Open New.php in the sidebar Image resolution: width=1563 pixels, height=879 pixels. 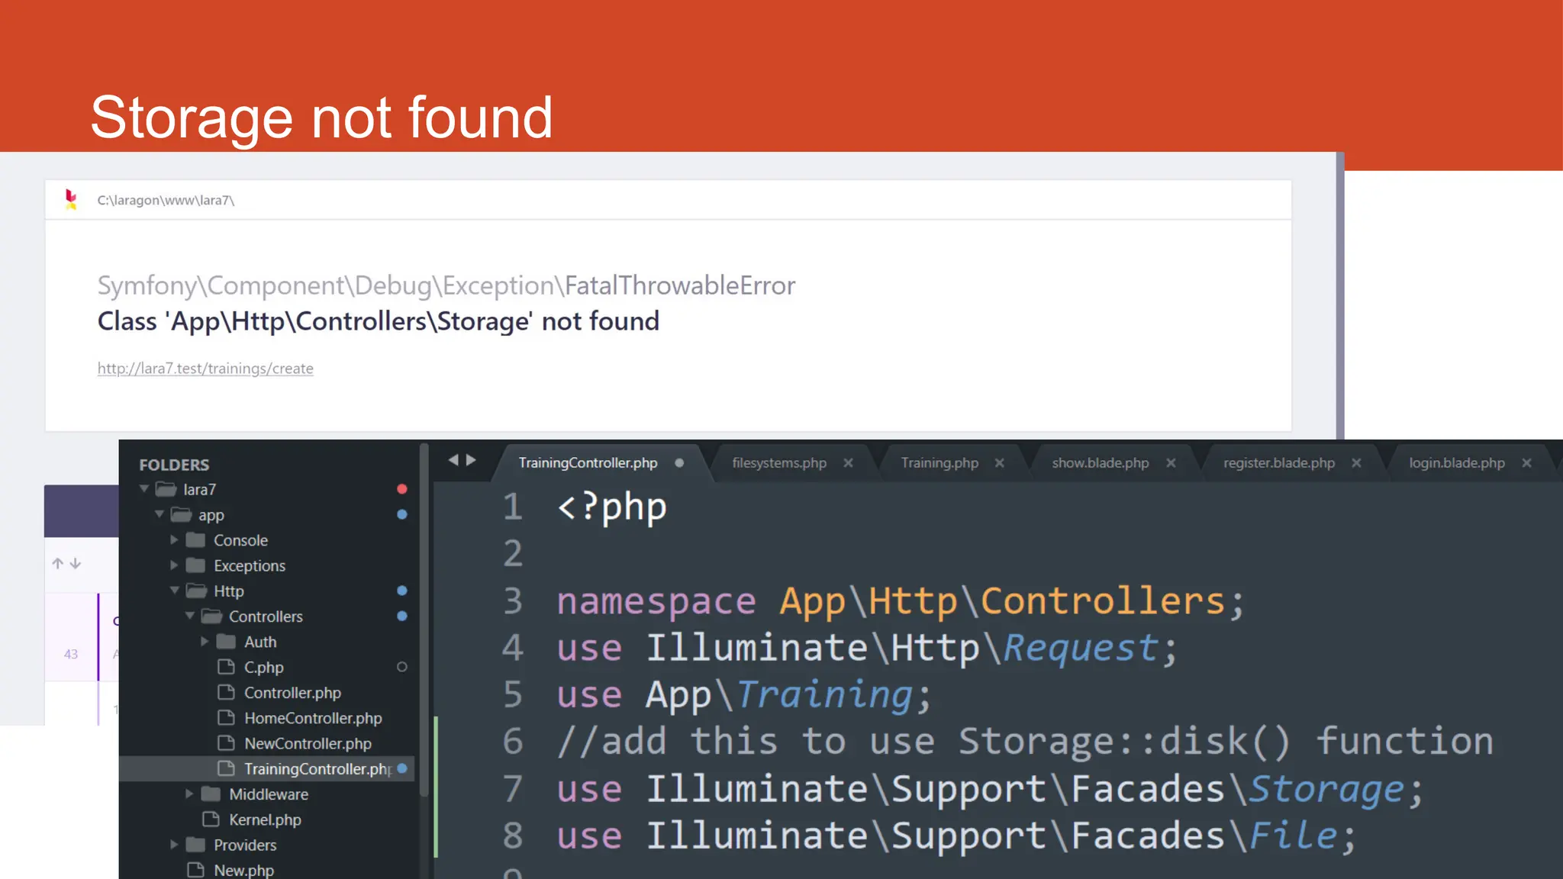(x=243, y=870)
